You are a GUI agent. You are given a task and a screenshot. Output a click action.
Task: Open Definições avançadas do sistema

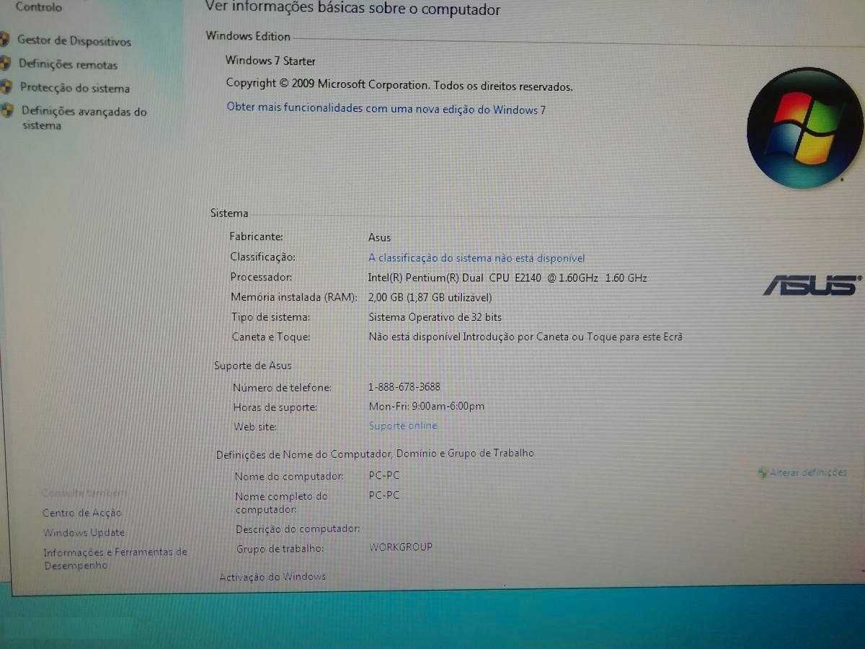coord(84,118)
